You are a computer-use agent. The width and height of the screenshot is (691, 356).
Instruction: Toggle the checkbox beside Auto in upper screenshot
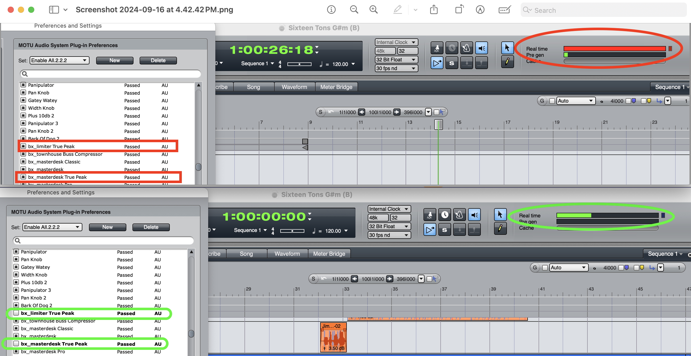click(552, 101)
